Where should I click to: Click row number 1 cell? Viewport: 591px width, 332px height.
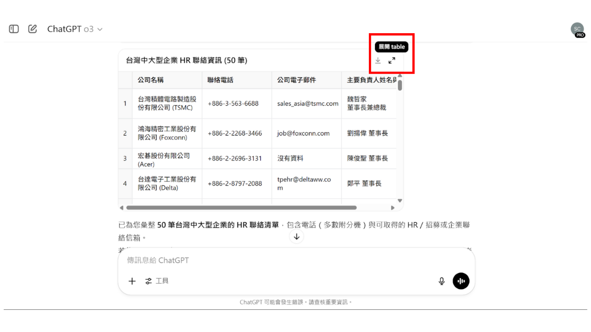click(x=125, y=103)
